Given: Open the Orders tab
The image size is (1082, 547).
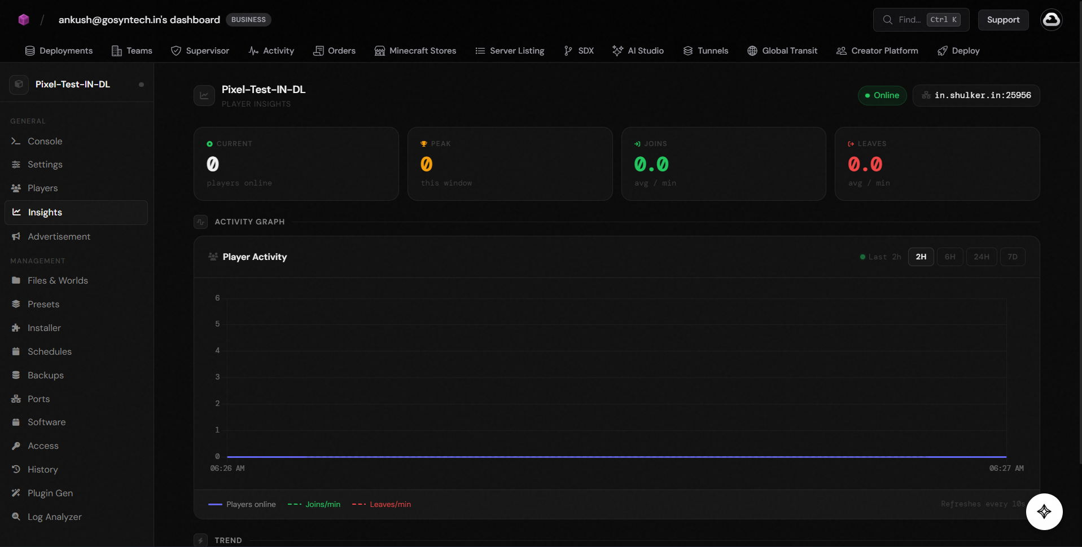Looking at the screenshot, I should 334,51.
